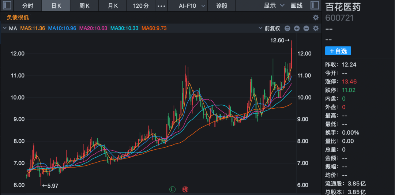Switch to the 分时 tab

[x=27, y=6]
